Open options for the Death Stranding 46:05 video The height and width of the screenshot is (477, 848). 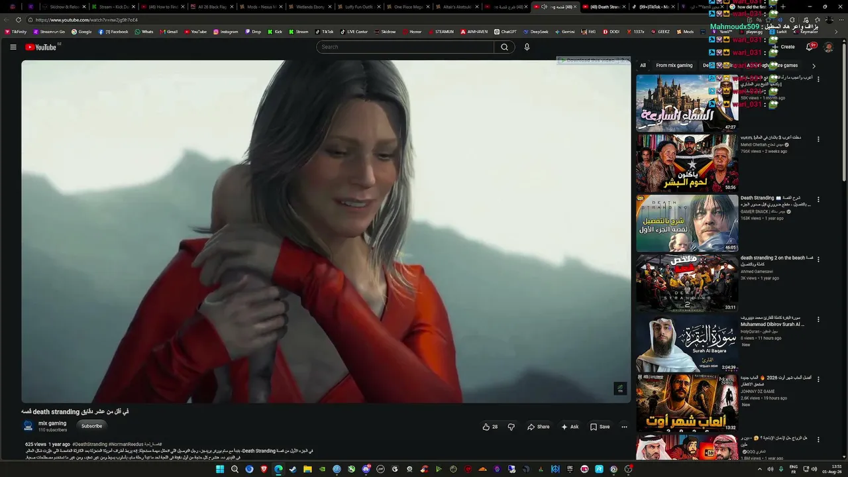[x=818, y=199]
